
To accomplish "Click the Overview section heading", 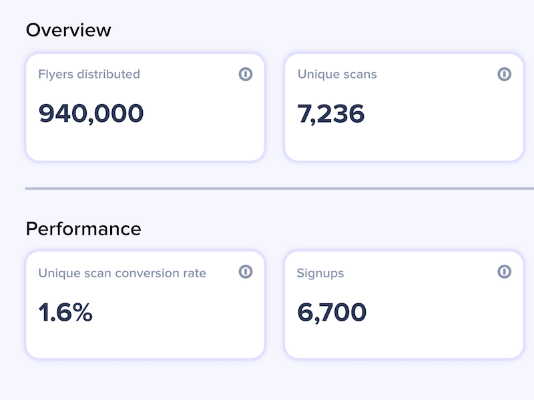I will click(x=69, y=30).
